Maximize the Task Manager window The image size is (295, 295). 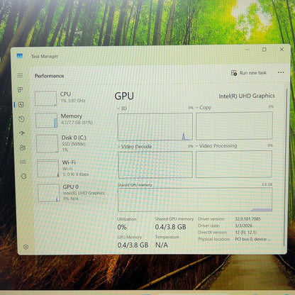coord(265,50)
